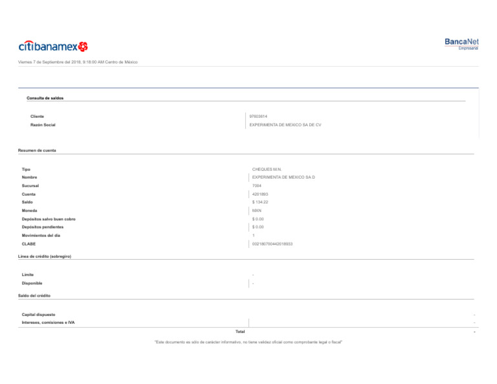Click the Disponible label

[32, 283]
